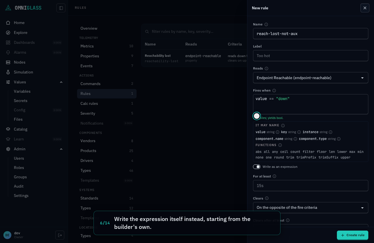
Task: Go to Metrics in telemetry
Action: pos(107,46)
